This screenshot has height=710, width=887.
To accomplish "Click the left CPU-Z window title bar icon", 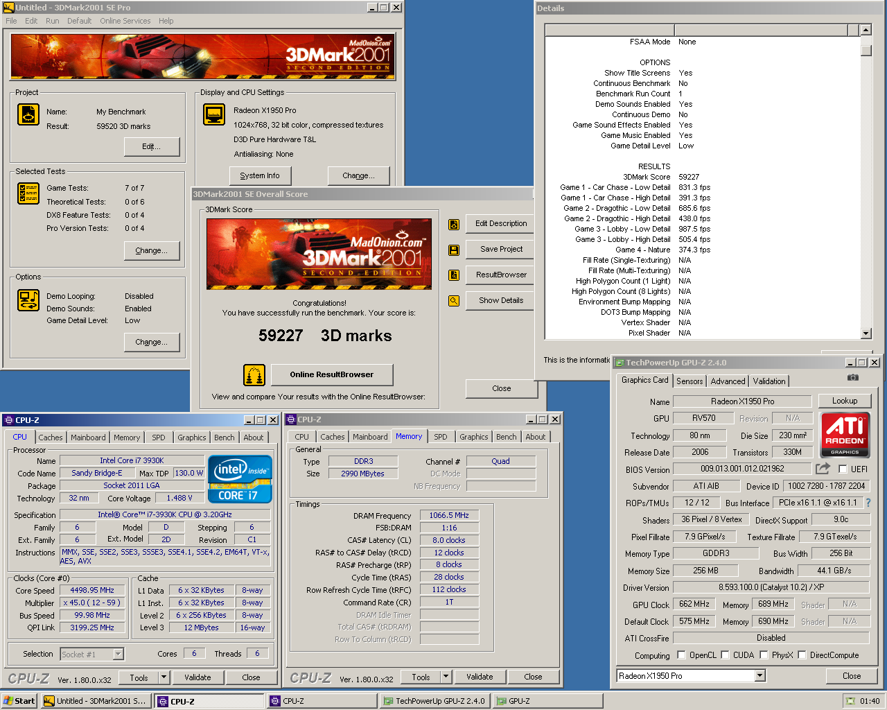I will (8, 420).
